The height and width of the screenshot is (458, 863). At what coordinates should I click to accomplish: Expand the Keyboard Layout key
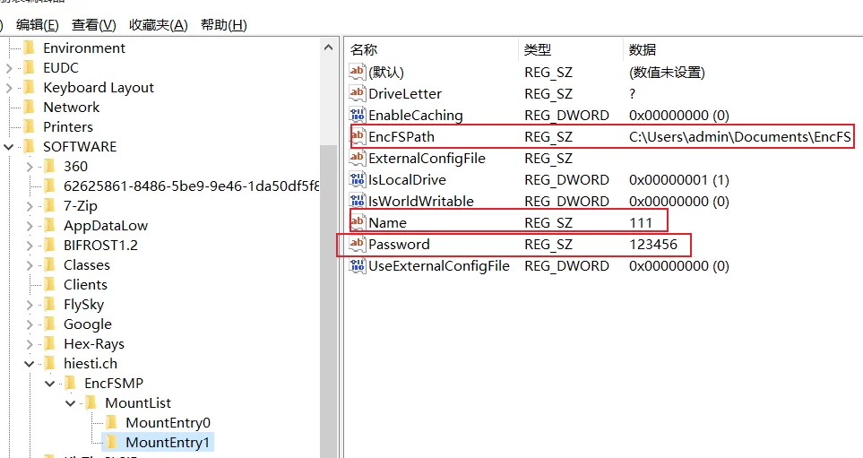pos(9,88)
